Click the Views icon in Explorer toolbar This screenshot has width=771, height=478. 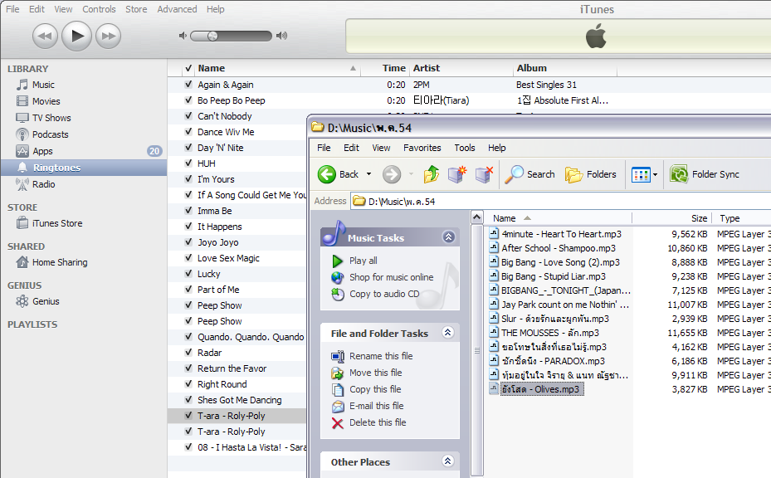(x=640, y=174)
